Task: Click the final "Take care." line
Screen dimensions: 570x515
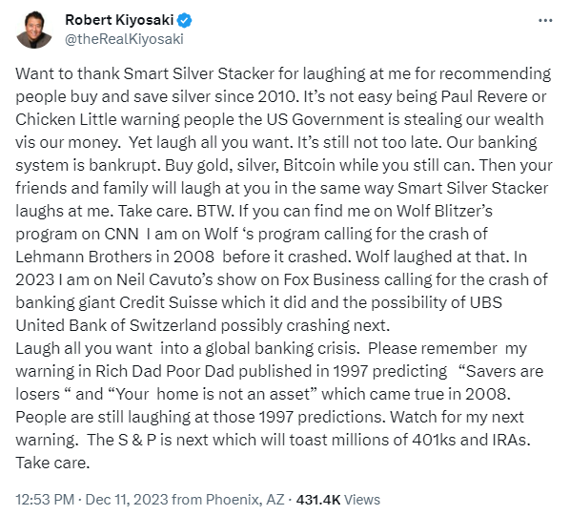Action: [52, 463]
